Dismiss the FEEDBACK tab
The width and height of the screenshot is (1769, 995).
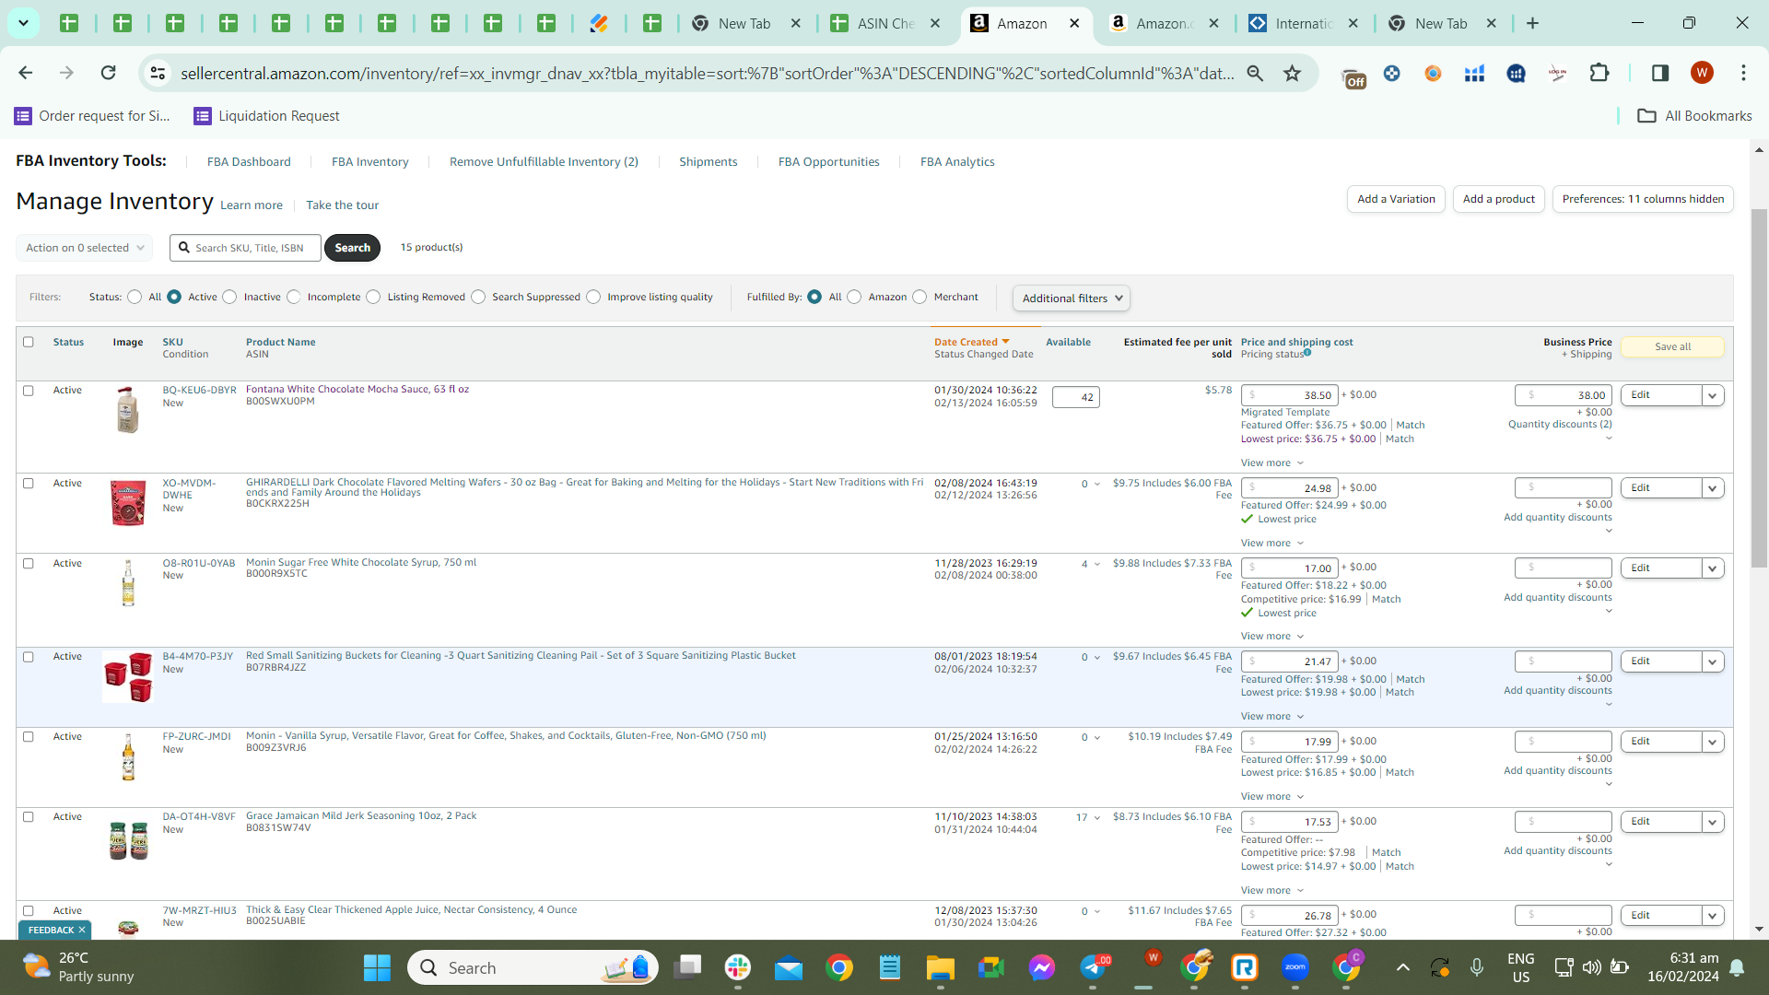pos(82,930)
